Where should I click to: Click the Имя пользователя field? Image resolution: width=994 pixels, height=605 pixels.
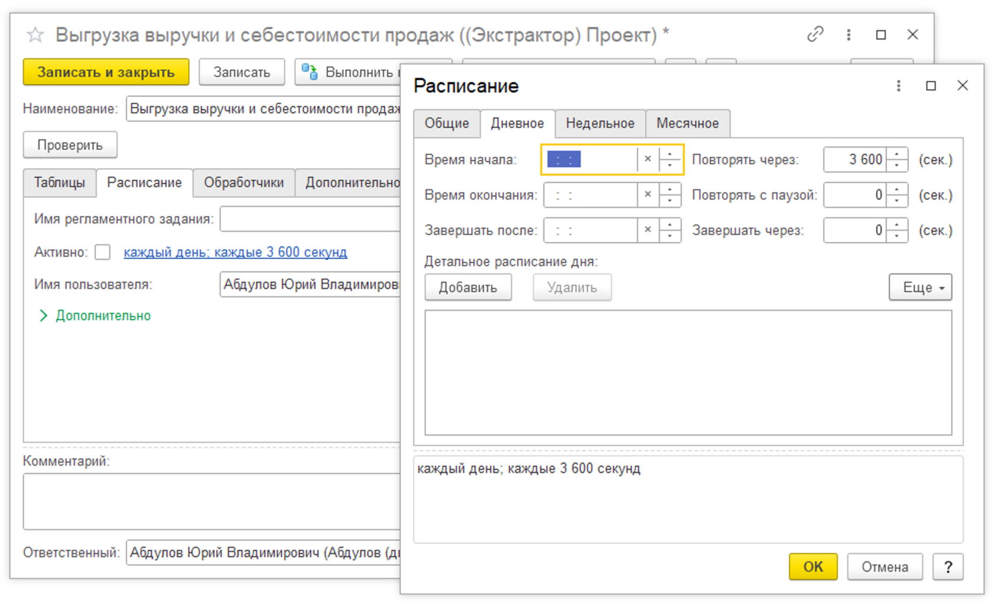(310, 284)
